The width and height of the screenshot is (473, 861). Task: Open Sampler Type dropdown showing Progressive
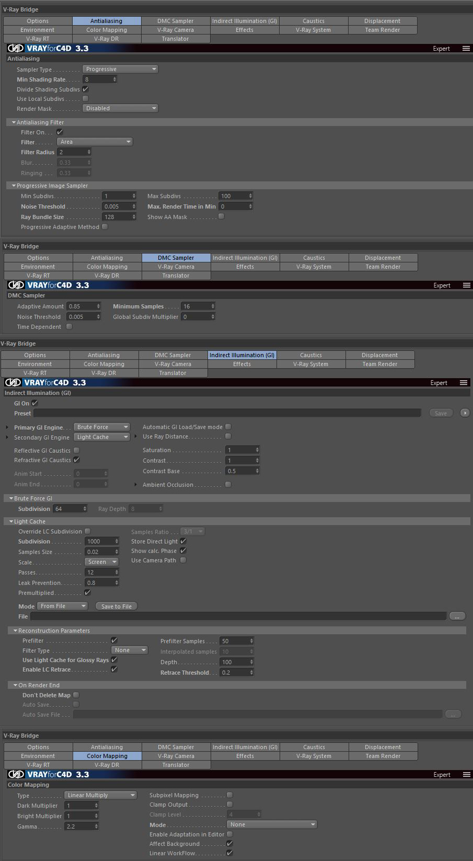tap(120, 69)
